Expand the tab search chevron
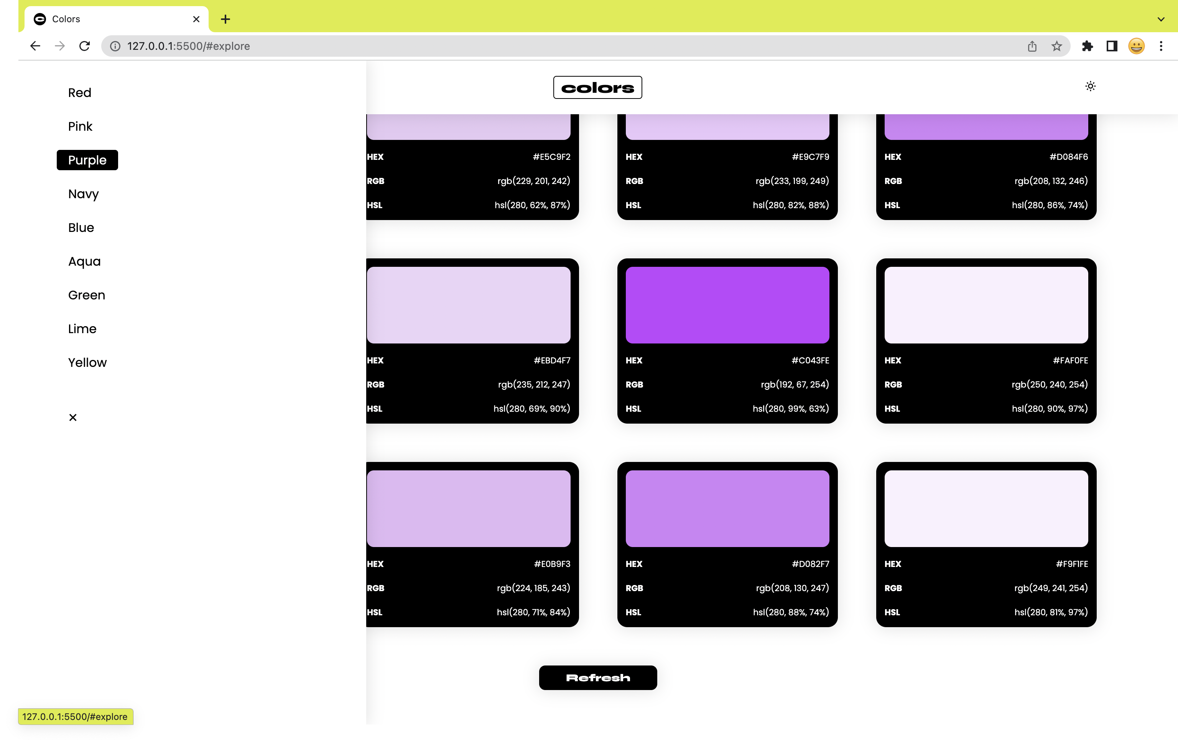 tap(1161, 19)
